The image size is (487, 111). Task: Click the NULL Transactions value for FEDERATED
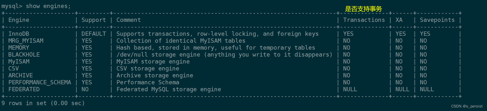coord(350,89)
